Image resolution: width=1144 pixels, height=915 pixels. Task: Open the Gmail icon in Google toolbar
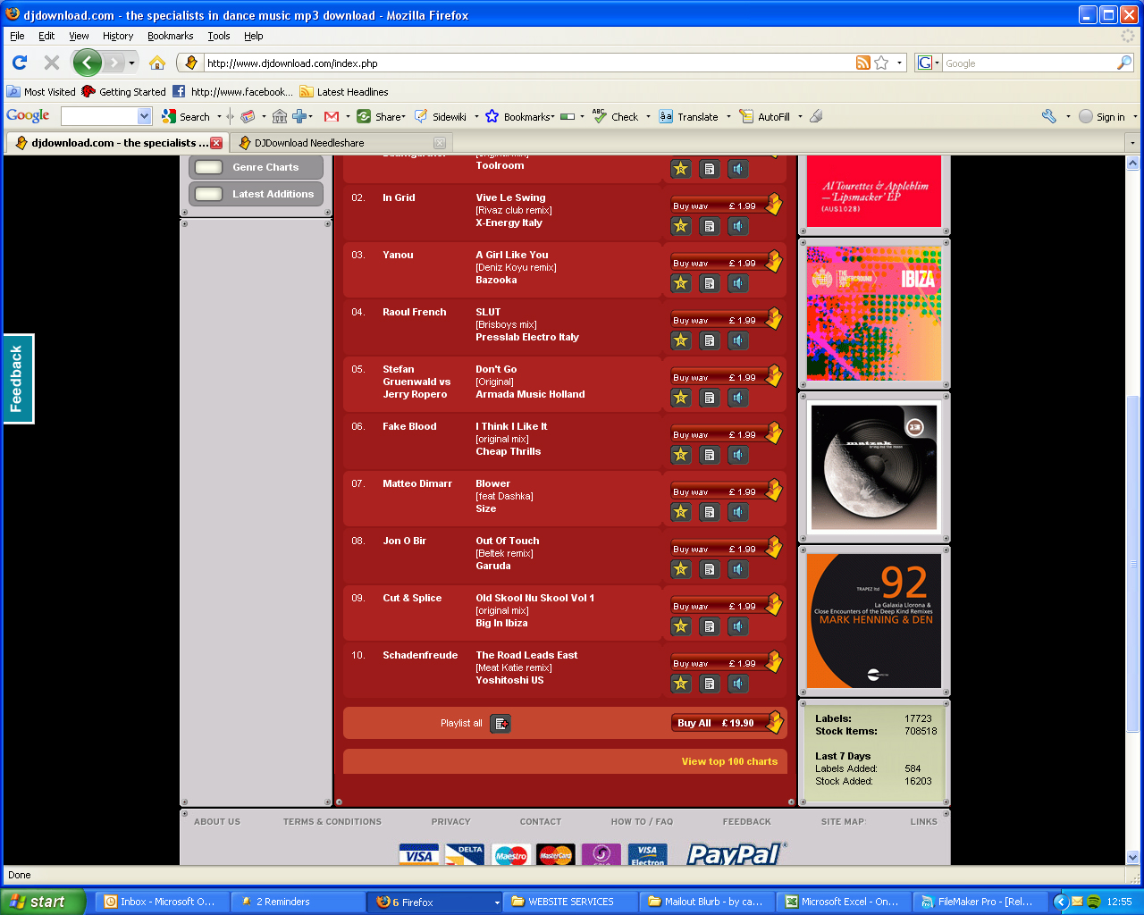tap(332, 117)
